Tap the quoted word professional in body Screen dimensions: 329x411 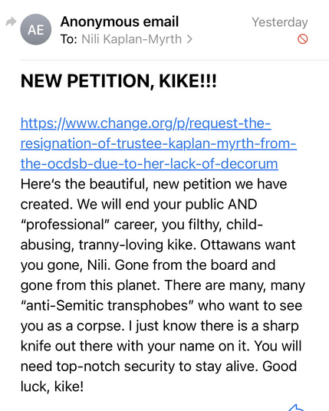(65, 225)
